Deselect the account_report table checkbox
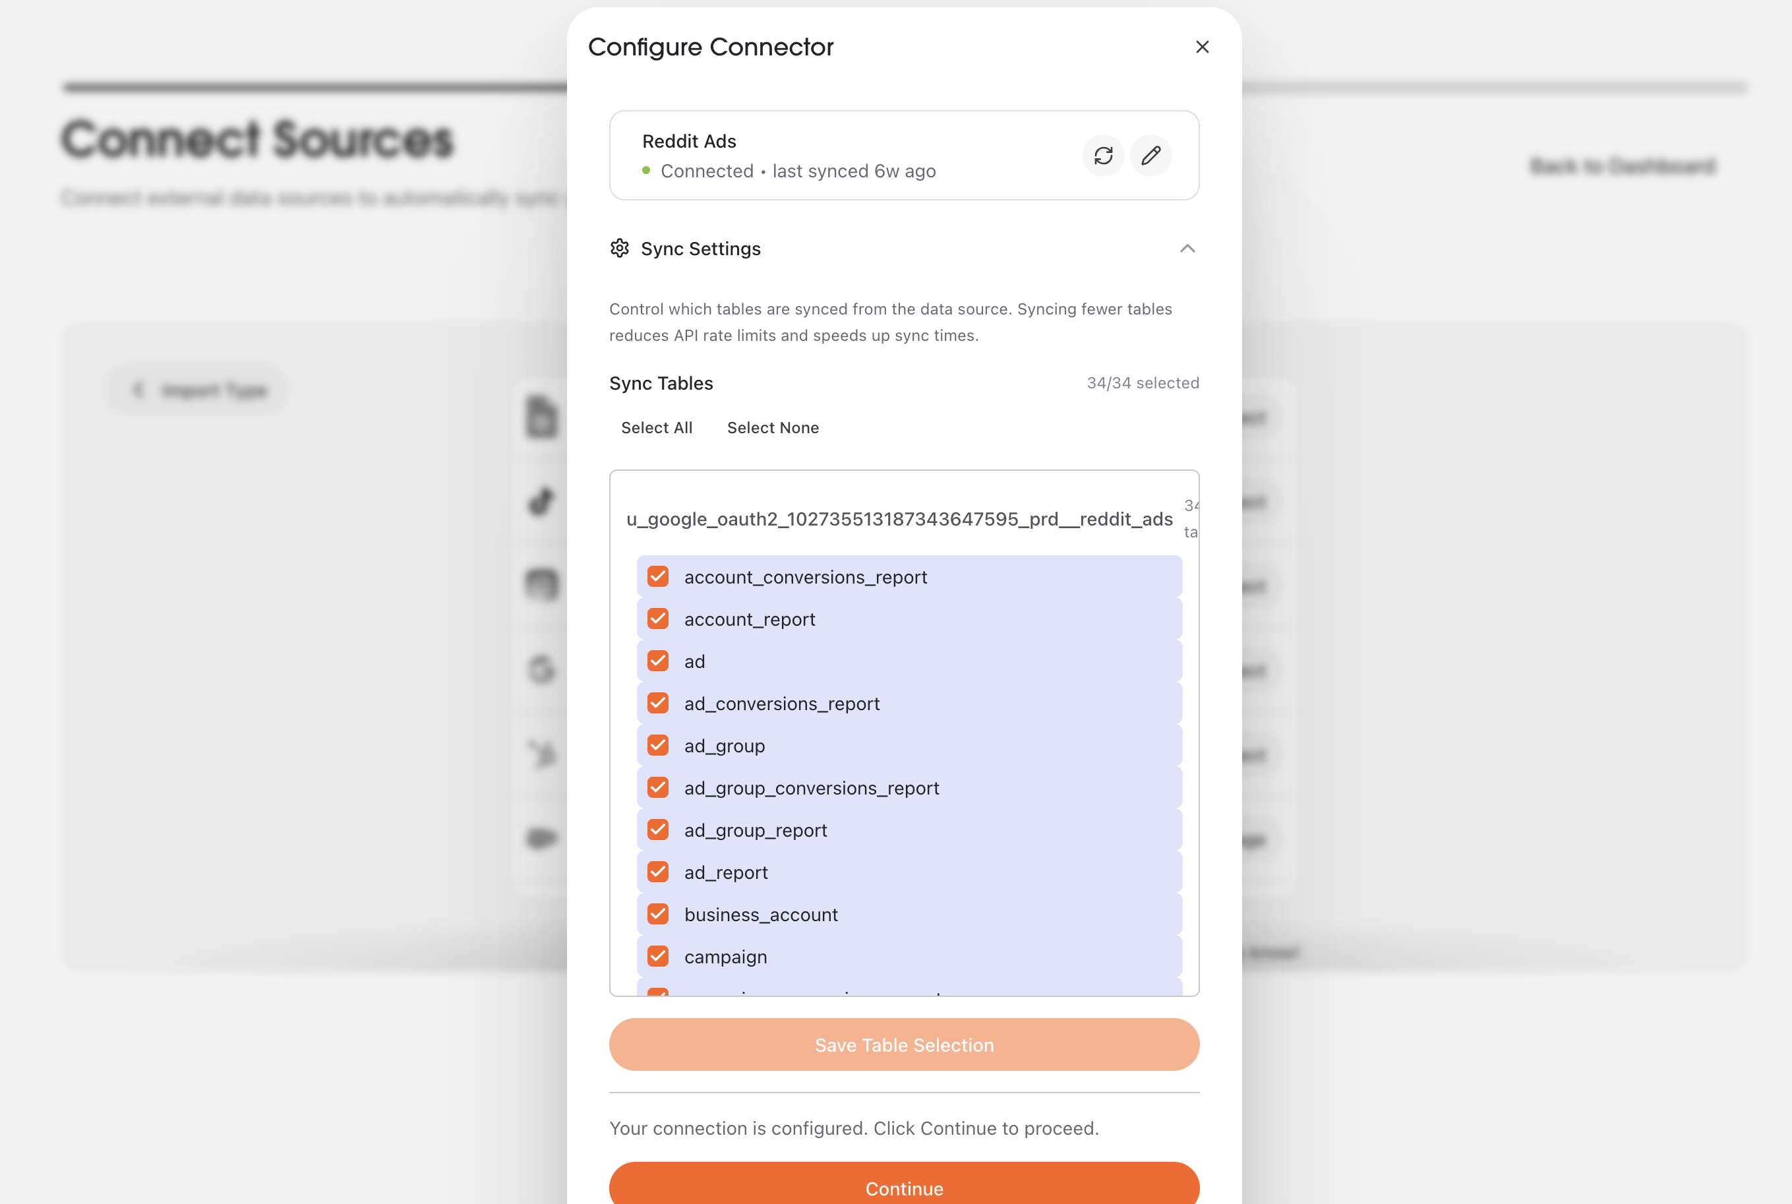1792x1204 pixels. coord(657,618)
